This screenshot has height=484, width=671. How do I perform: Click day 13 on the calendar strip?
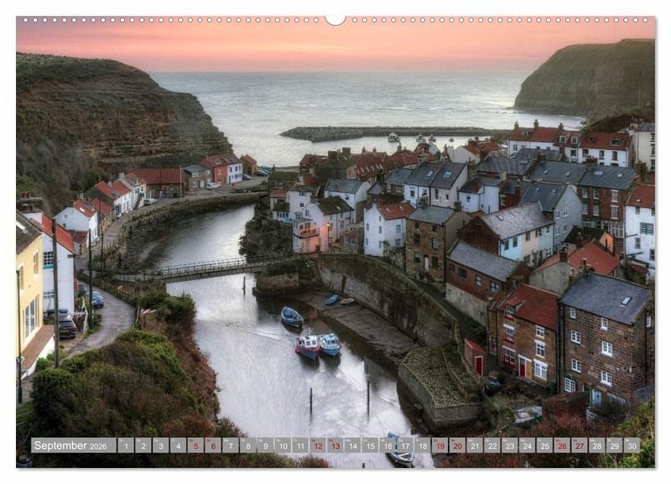tap(335, 445)
